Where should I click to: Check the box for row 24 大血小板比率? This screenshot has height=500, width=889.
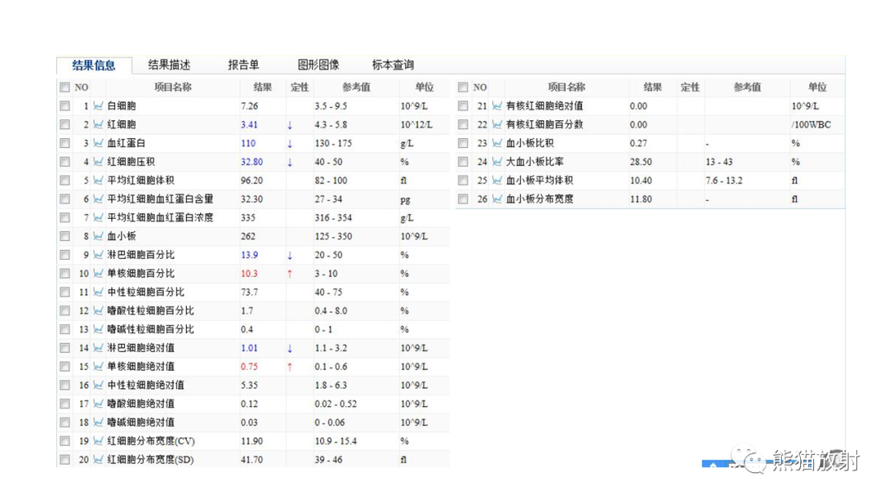click(463, 162)
